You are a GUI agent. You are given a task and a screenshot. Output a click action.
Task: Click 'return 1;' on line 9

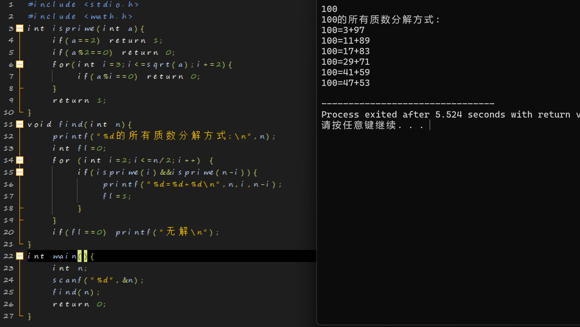click(x=79, y=100)
